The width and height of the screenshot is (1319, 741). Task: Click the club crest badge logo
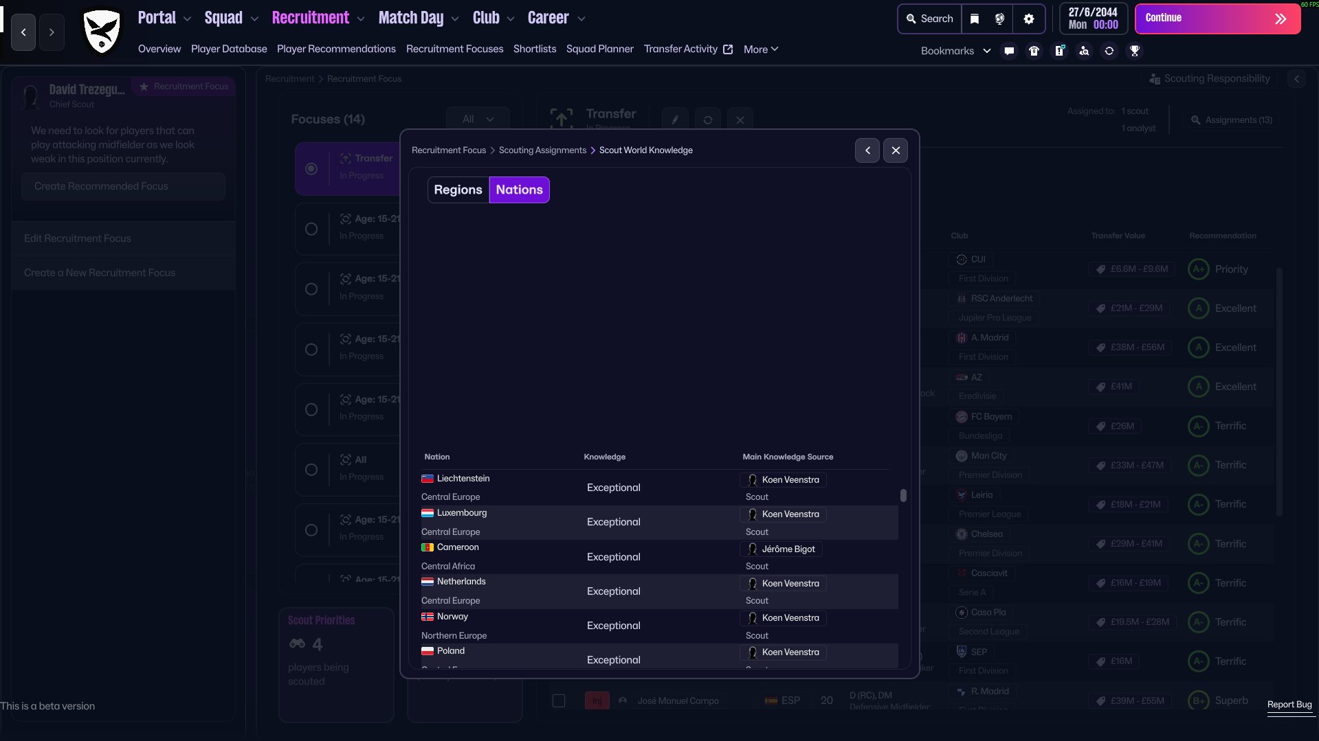click(102, 31)
